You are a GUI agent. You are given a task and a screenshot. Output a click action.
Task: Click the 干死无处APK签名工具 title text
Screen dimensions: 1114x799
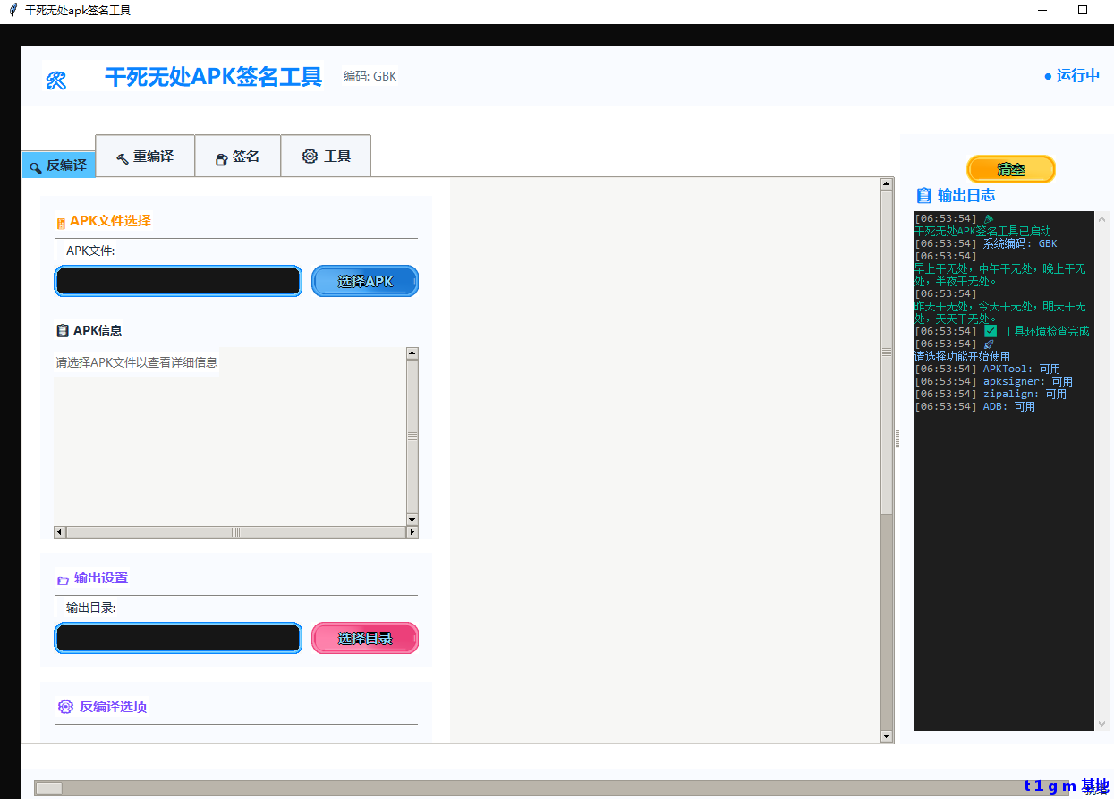214,77
